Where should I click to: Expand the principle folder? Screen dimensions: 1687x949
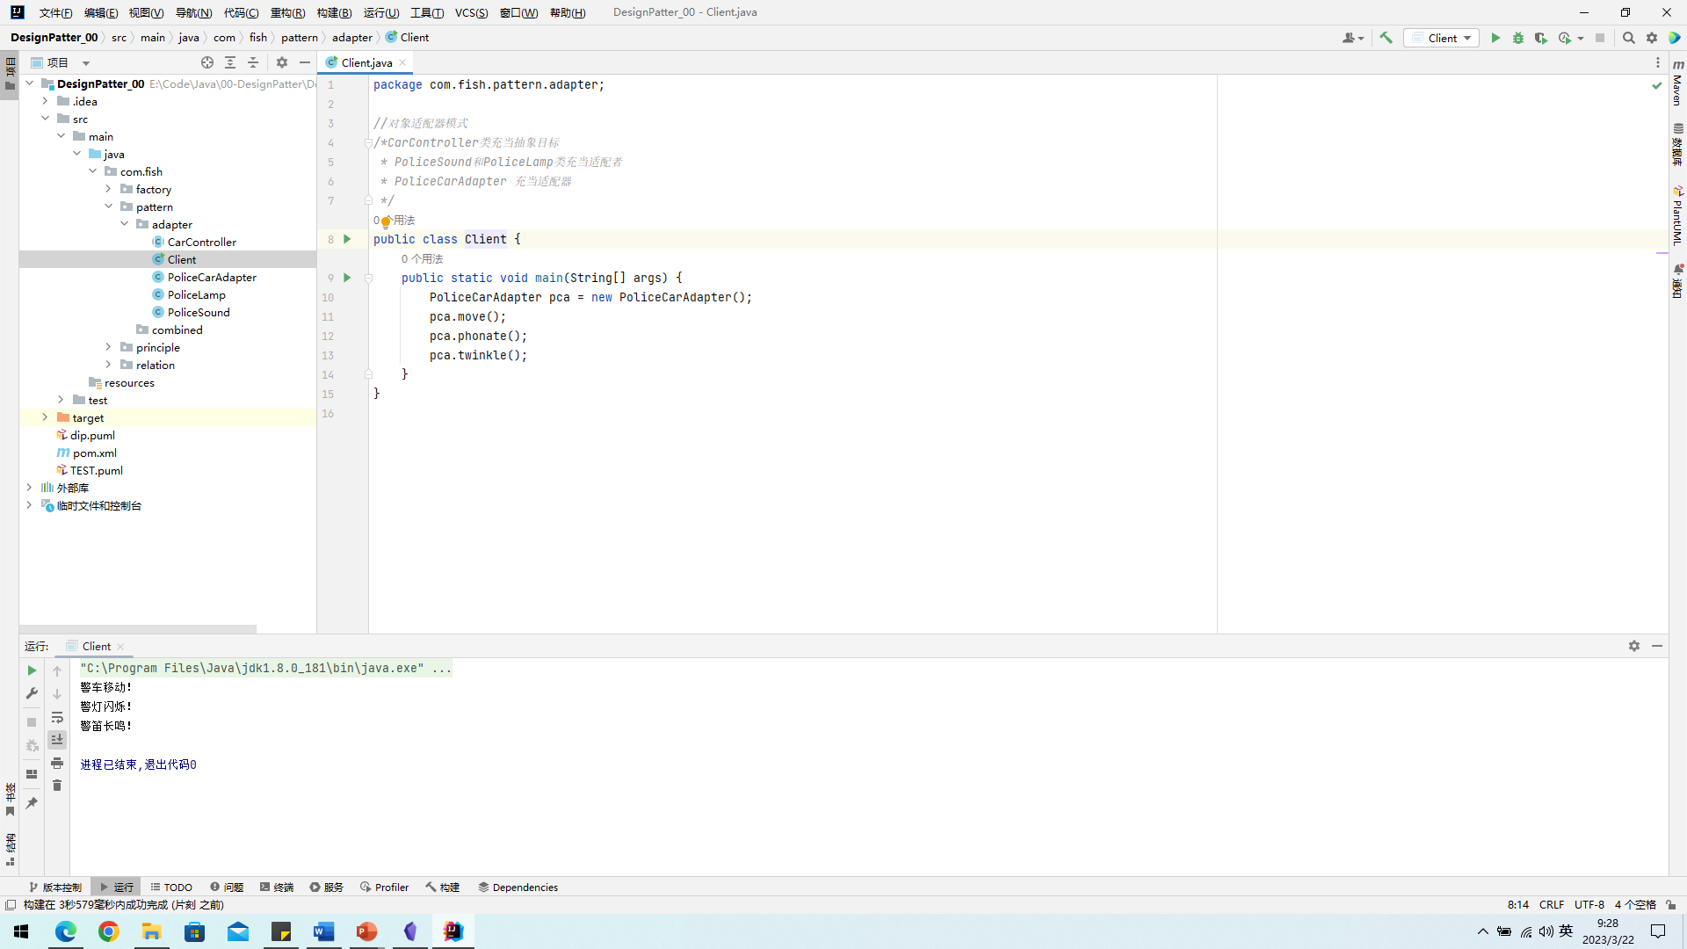point(109,347)
